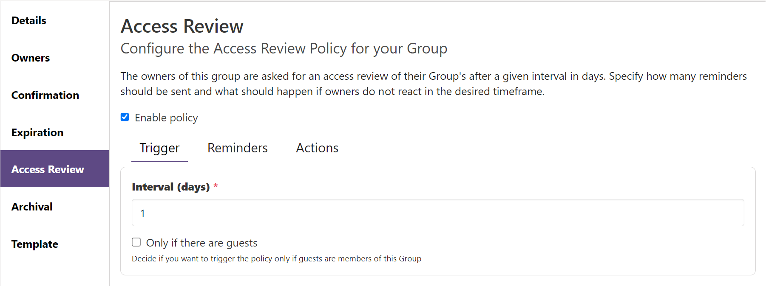Toggle the Enable policy setting off
Viewport: 766px width, 286px height.
(125, 117)
